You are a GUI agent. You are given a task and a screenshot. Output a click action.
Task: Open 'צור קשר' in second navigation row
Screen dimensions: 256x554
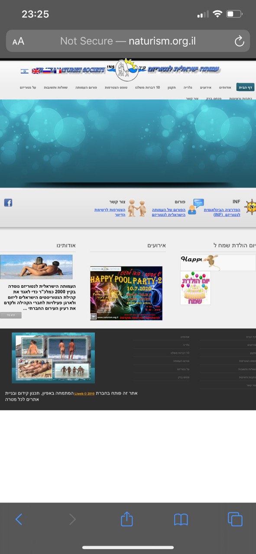pyautogui.click(x=193, y=99)
